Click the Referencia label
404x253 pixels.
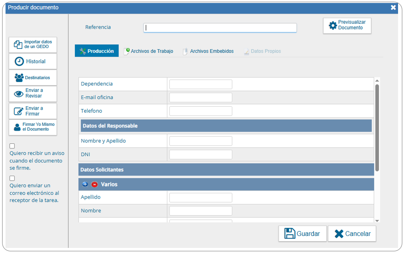point(98,27)
